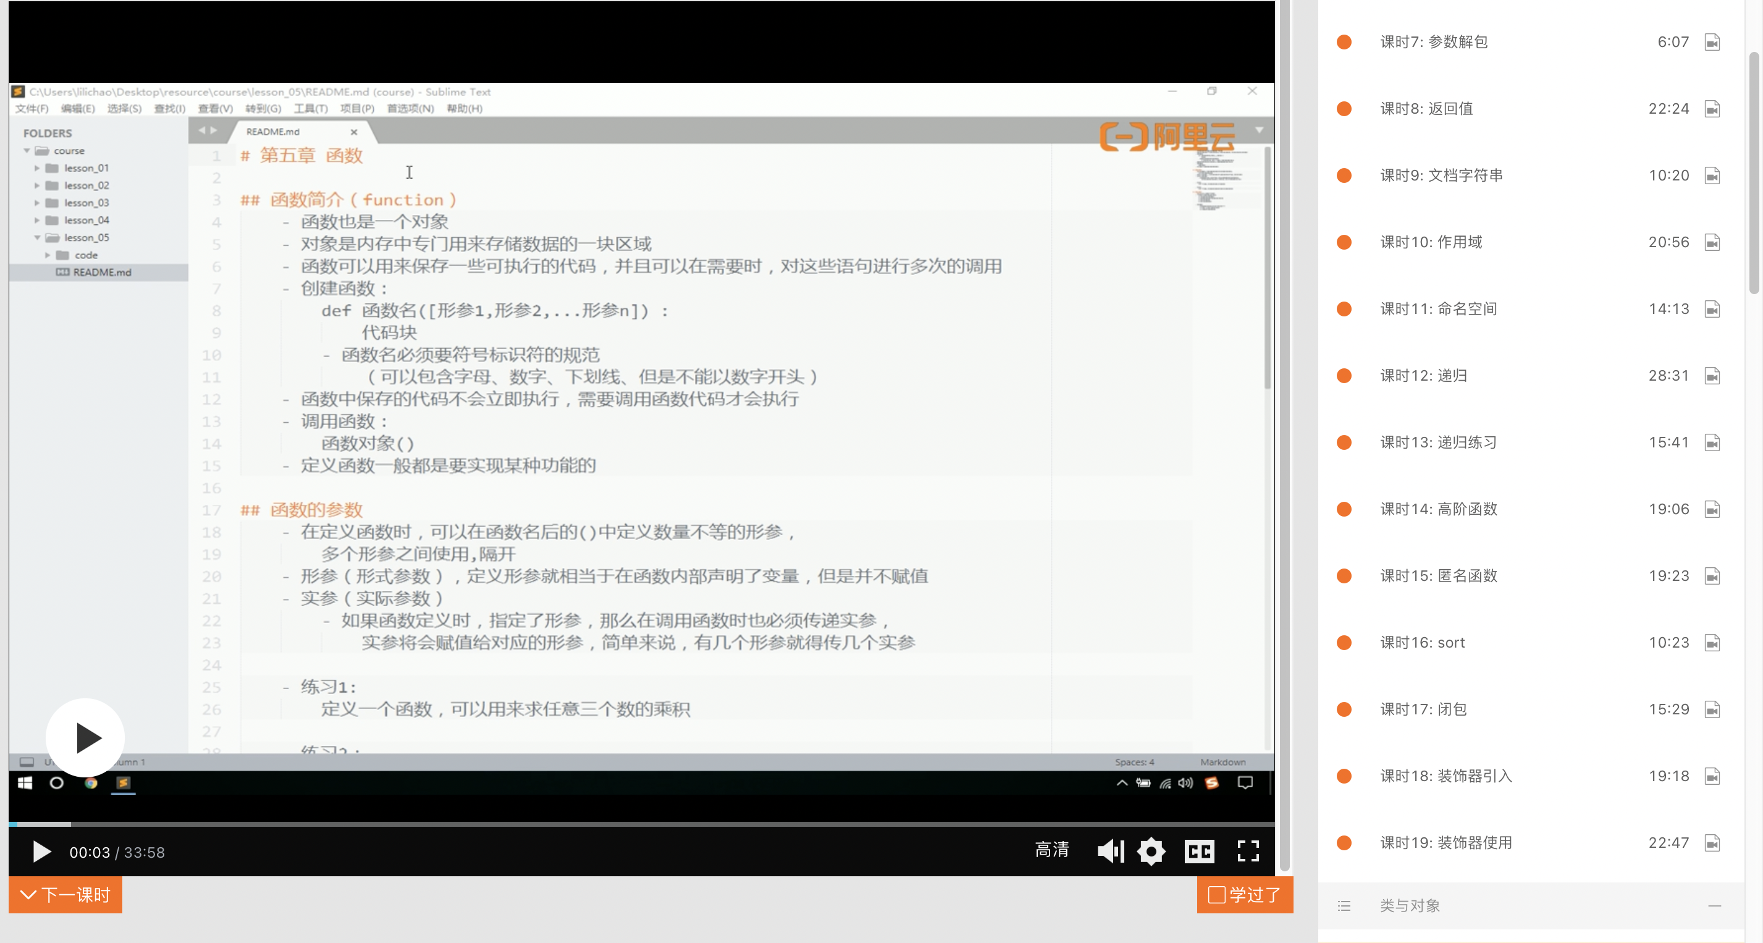Mute the video volume icon
Screen dimensions: 1763x943
click(x=1110, y=852)
